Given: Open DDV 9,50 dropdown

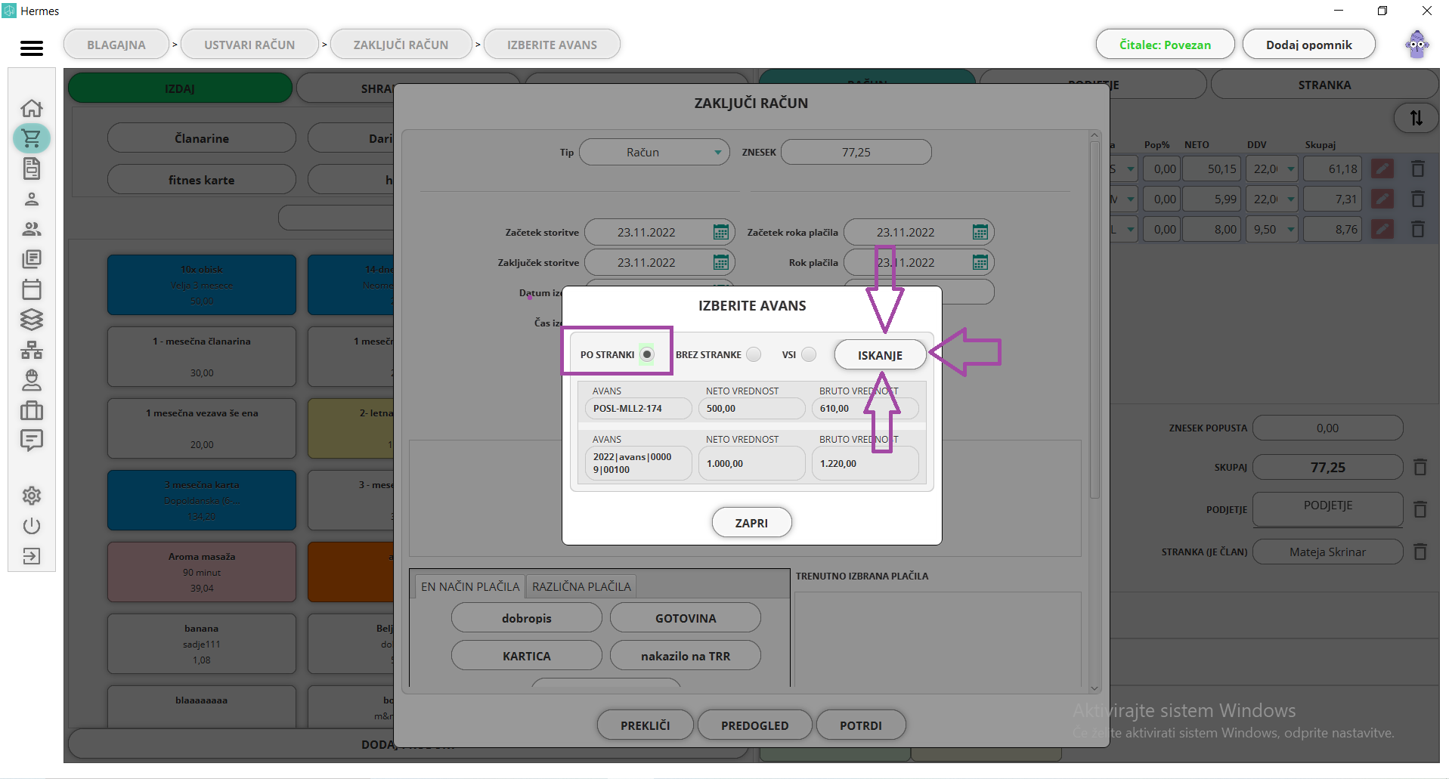Looking at the screenshot, I should 1290,229.
